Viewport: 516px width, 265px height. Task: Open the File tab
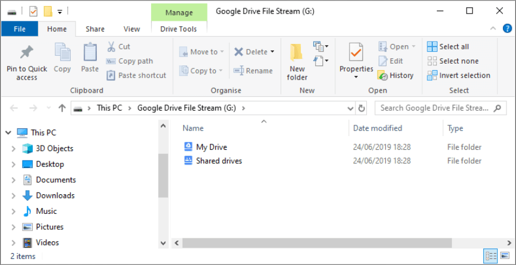pos(20,29)
